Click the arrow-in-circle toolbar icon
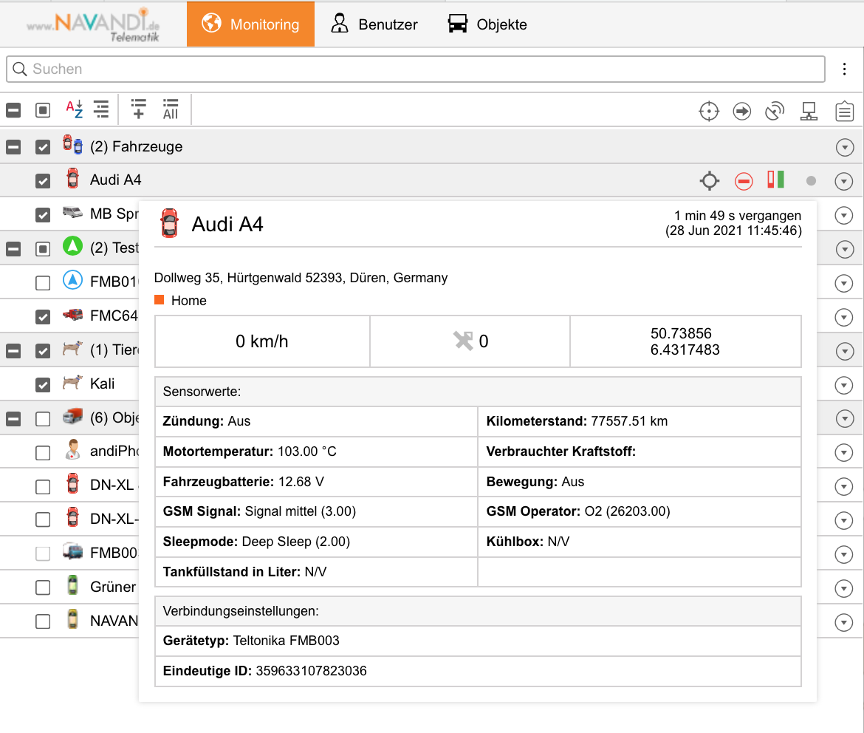Screen dimensions: 864x733 pyautogui.click(x=741, y=112)
